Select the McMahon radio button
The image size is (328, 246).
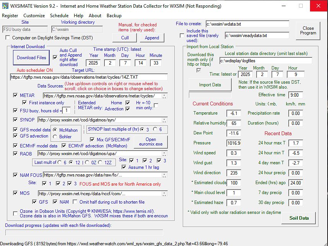coord(55,130)
